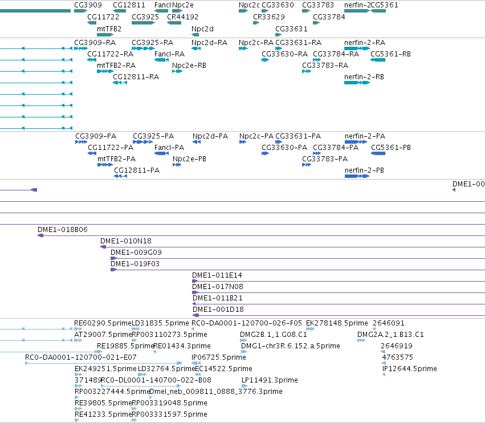The width and height of the screenshot is (485, 423).
Task: Select the CG12811 gene label
Action: click(129, 5)
